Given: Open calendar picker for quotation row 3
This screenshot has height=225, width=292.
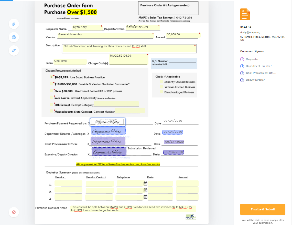Looking at the screenshot, I should click(x=145, y=197).
